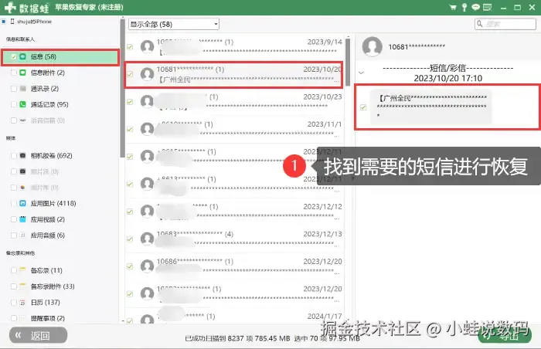
Task: Collapse the 短信/彩信 section chevron
Action: [x=361, y=73]
